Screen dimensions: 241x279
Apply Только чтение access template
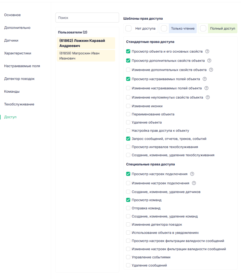coord(178,28)
